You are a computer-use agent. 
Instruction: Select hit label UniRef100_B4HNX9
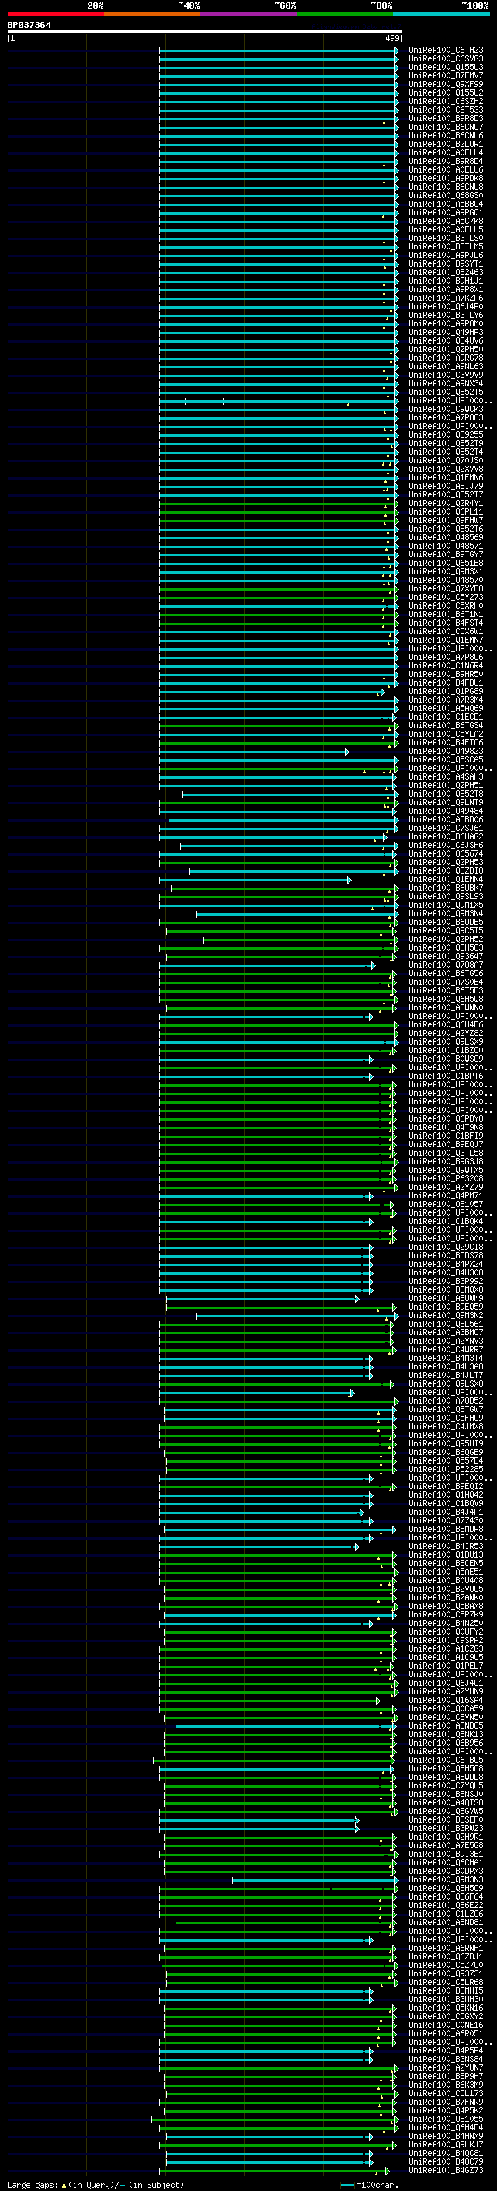(445, 2136)
